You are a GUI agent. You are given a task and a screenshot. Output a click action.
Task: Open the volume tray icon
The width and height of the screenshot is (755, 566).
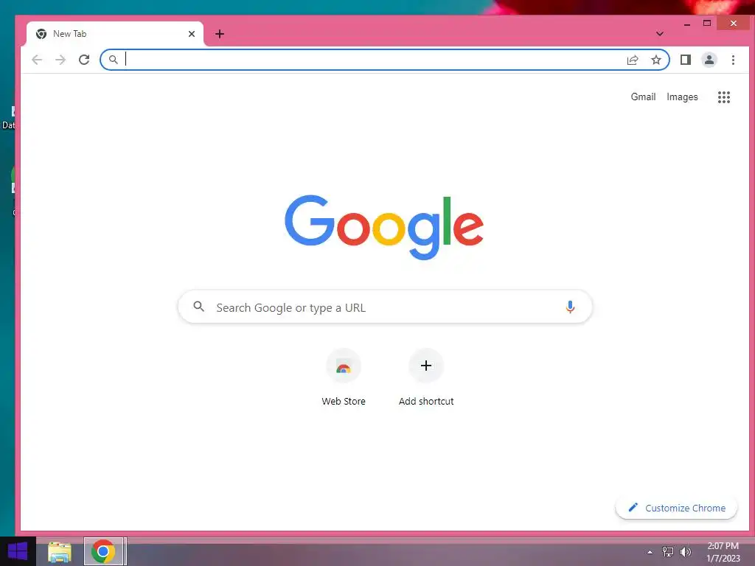pos(685,552)
